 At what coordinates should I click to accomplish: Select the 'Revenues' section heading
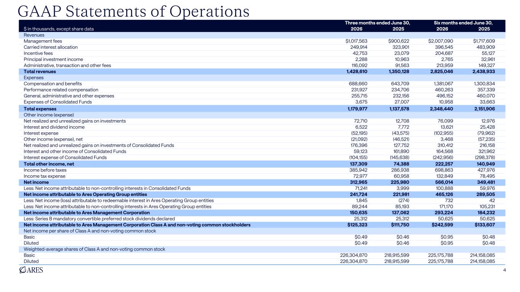(34, 35)
